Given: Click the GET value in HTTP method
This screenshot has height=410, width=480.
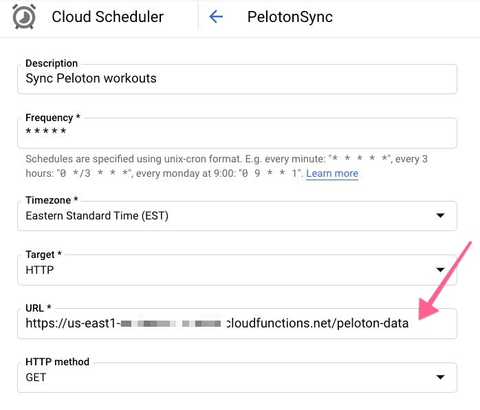Looking at the screenshot, I should 36,377.
